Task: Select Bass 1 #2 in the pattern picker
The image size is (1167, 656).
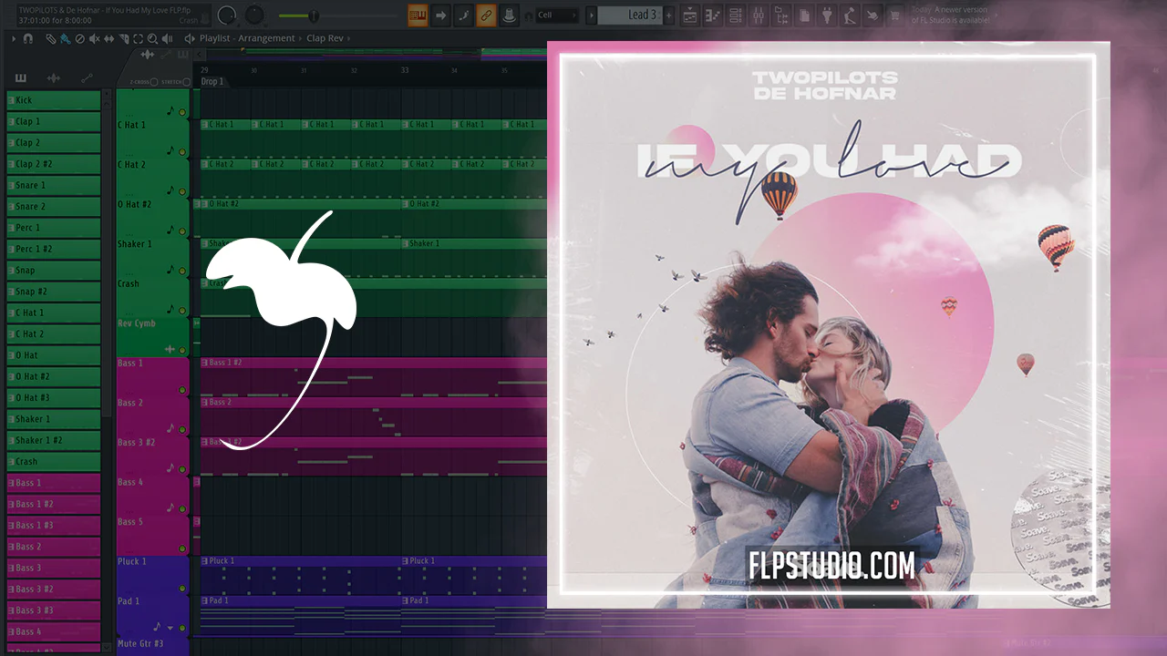Action: tap(54, 504)
